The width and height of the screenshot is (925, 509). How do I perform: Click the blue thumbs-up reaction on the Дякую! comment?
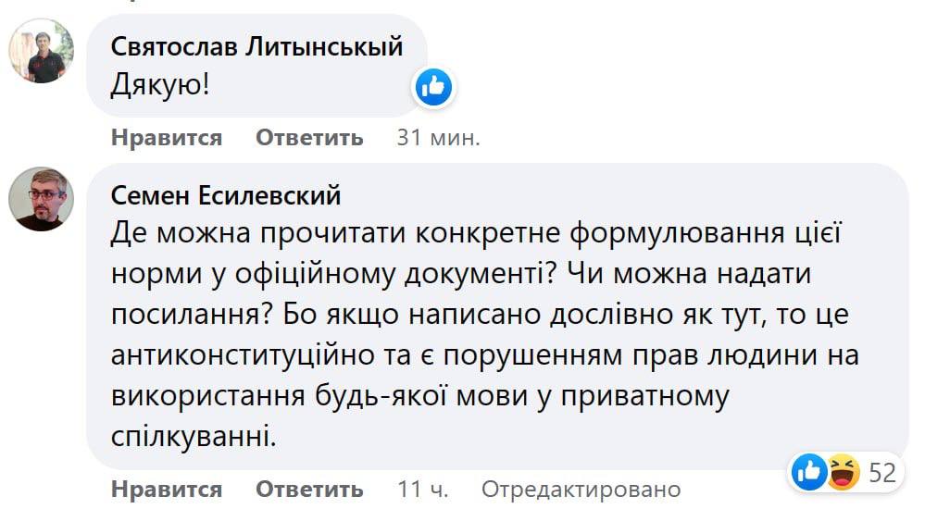click(x=432, y=87)
